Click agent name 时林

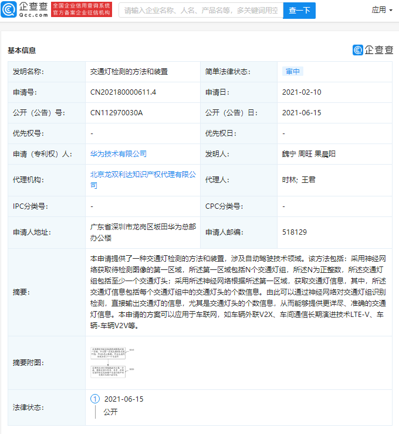289,179
